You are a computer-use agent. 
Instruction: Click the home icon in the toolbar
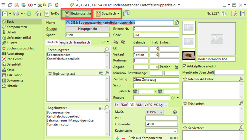38,14
